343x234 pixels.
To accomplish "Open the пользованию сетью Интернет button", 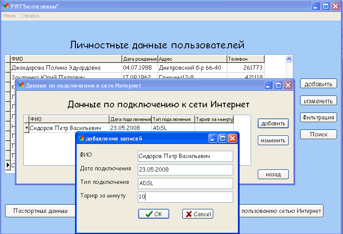I will click(282, 211).
